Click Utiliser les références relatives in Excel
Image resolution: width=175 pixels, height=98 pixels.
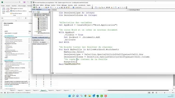coord(18,11)
